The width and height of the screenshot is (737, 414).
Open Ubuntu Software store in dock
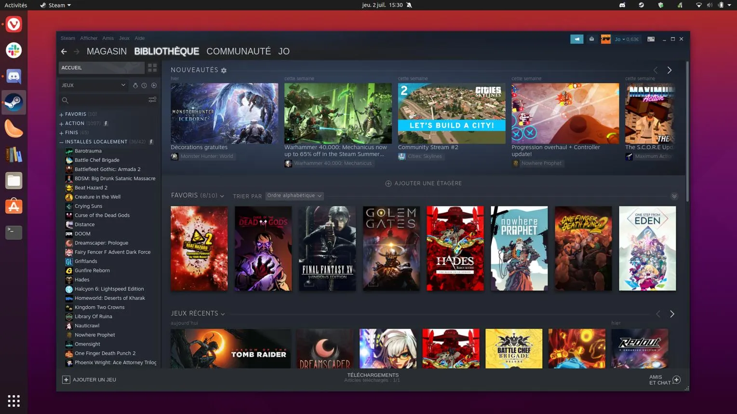13,207
